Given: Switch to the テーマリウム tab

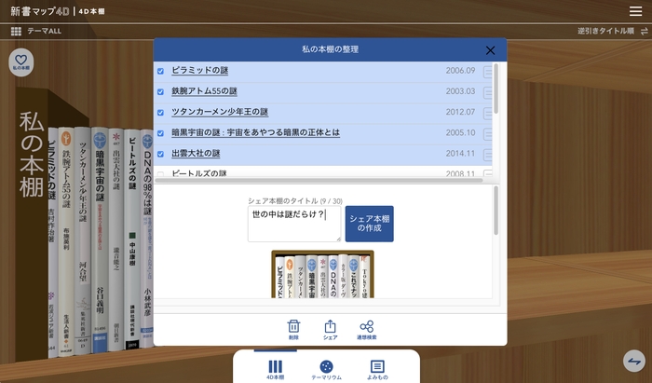Looking at the screenshot, I should click(x=326, y=370).
